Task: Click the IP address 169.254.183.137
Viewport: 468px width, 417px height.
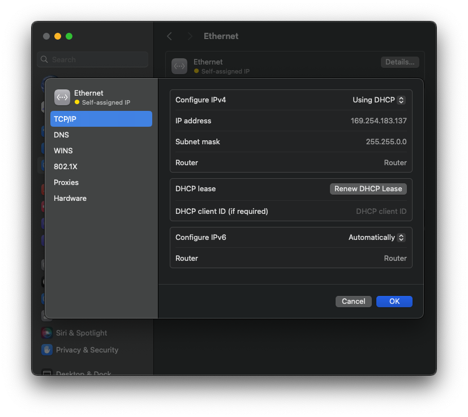Action: click(379, 121)
